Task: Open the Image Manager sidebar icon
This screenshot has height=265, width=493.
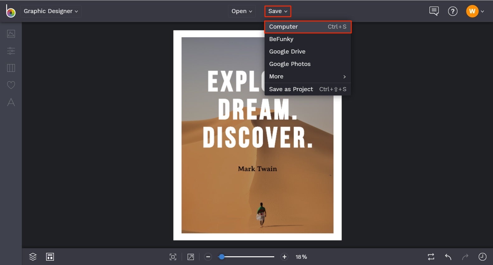Action: click(x=11, y=34)
